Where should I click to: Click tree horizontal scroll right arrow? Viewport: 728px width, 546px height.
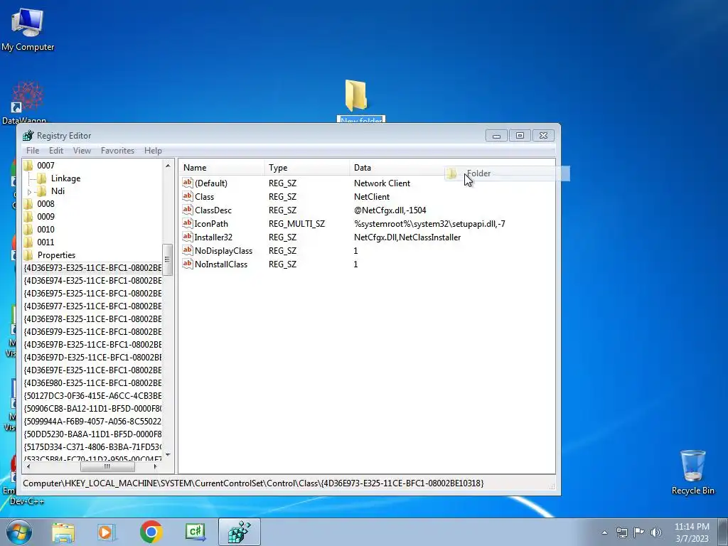(x=155, y=466)
